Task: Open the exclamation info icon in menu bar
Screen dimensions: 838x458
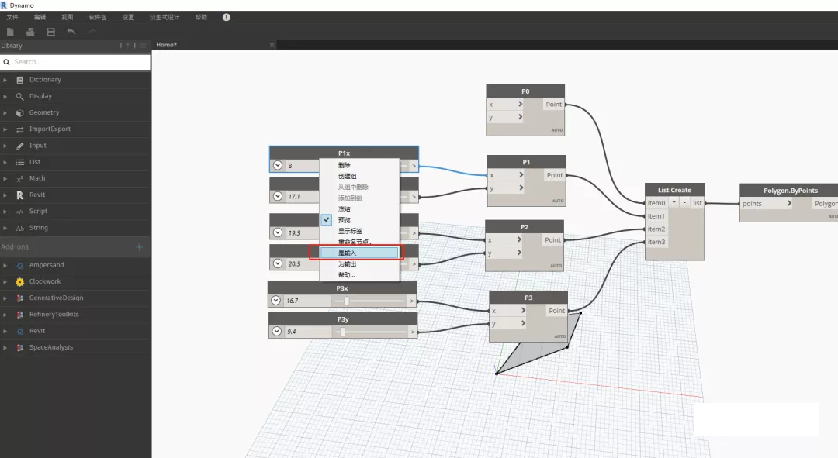Action: pyautogui.click(x=227, y=17)
